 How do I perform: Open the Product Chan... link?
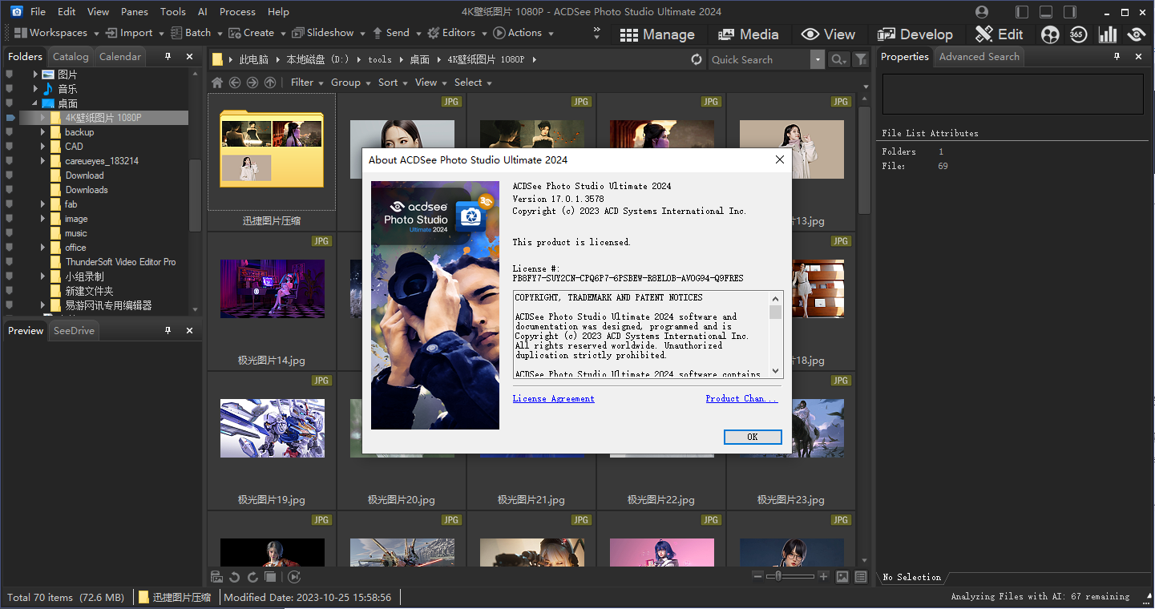click(x=741, y=398)
